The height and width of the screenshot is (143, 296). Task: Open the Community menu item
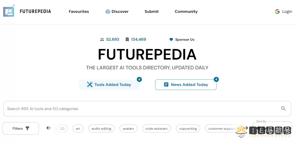[x=186, y=12]
